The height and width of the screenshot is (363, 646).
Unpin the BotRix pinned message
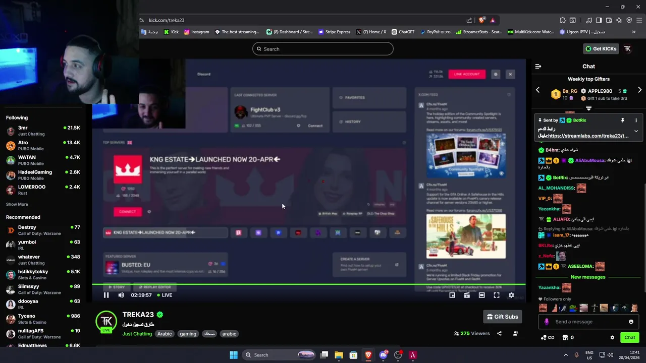[623, 120]
